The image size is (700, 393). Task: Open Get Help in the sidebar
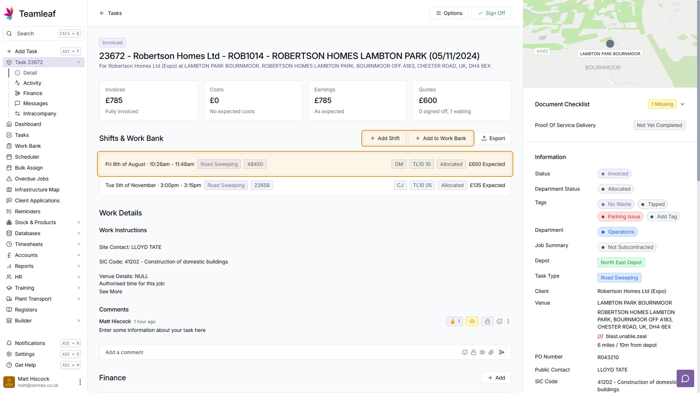tap(44, 365)
